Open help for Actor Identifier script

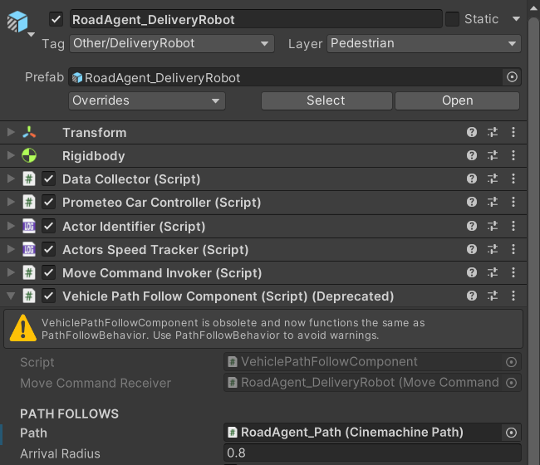[x=472, y=226]
